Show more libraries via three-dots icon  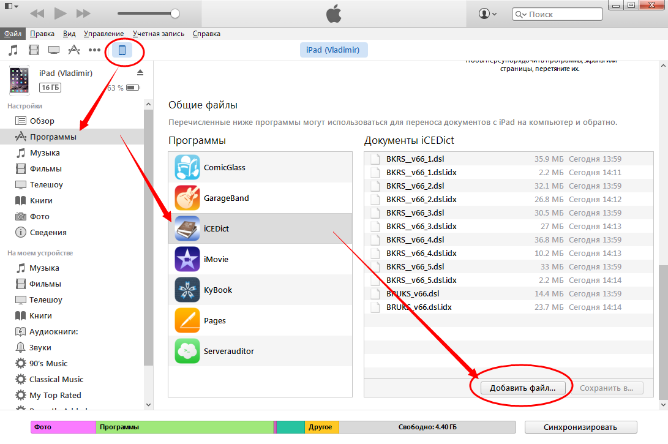[94, 50]
